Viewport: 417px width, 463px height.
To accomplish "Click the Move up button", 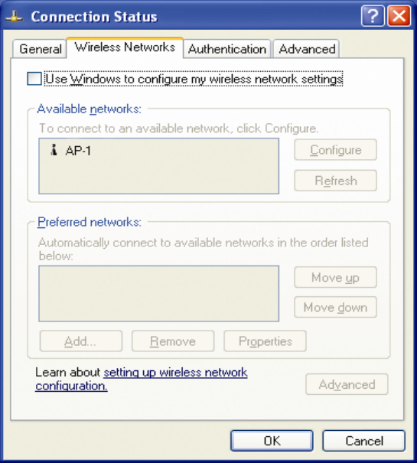I will pos(335,277).
